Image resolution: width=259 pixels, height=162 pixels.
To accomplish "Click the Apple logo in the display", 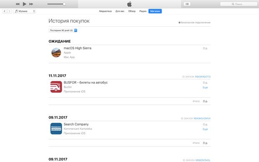I will click(129, 4).
